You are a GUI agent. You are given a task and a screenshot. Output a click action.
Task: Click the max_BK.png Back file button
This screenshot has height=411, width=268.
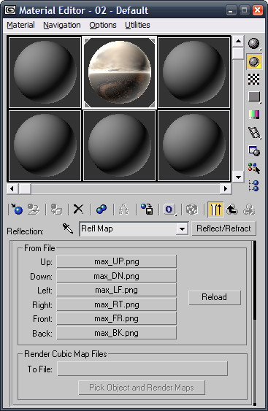117,333
